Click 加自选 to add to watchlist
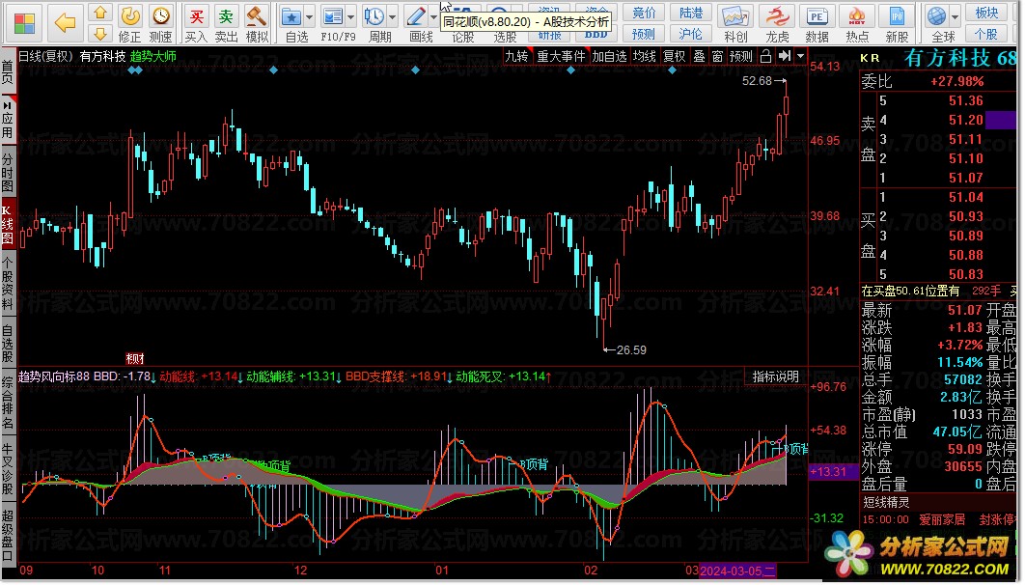Image resolution: width=1025 pixels, height=585 pixels. [x=609, y=57]
